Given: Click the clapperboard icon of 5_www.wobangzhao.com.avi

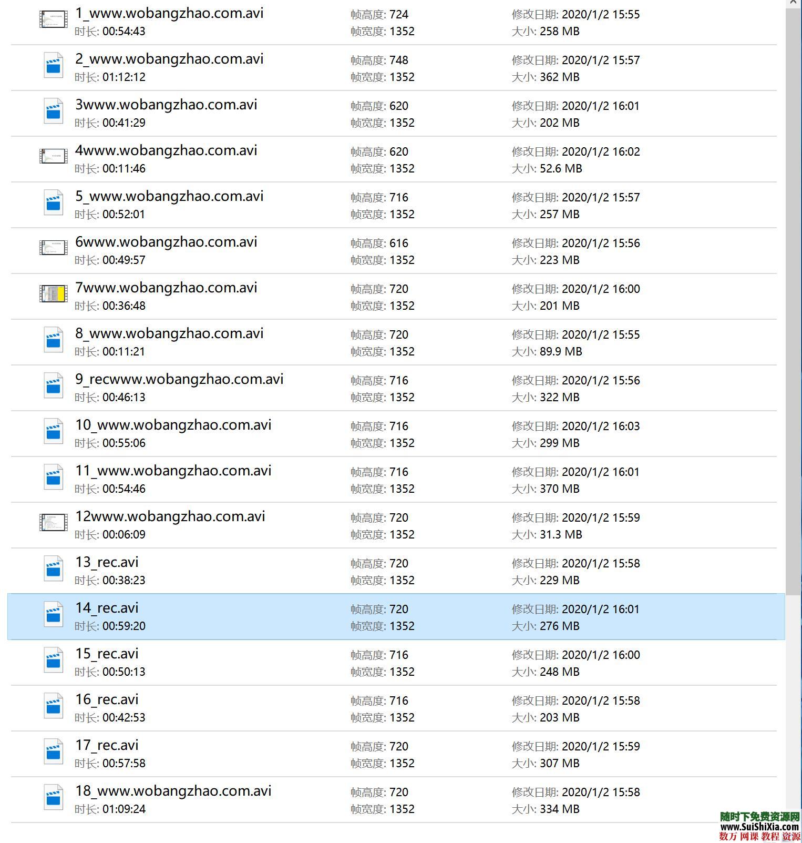Looking at the screenshot, I should [x=54, y=203].
